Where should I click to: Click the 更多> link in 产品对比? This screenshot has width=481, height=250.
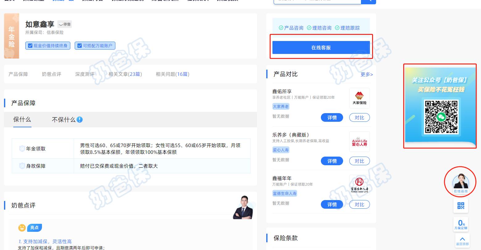tap(367, 74)
